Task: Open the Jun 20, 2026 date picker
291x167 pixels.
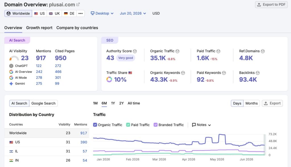Action: click(133, 13)
